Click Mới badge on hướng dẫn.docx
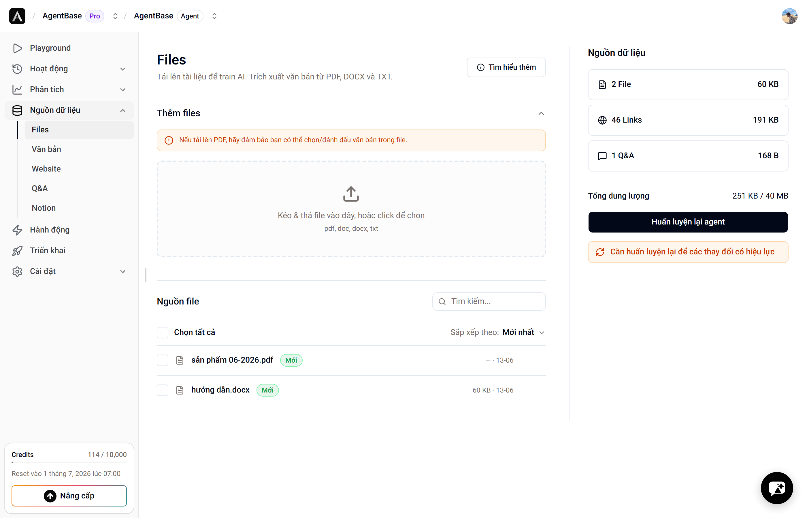Image resolution: width=807 pixels, height=518 pixels. coord(267,390)
